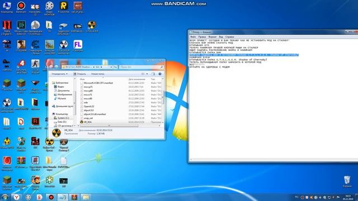
Task: Tick checkbox next to msvcr71 file
Action: click(x=82, y=94)
